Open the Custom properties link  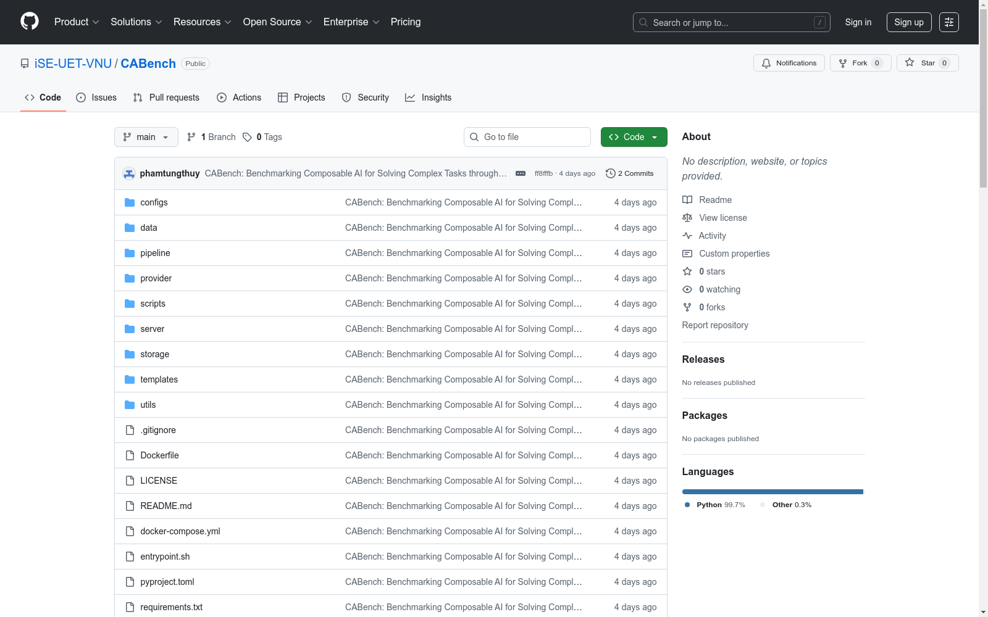pos(726,254)
